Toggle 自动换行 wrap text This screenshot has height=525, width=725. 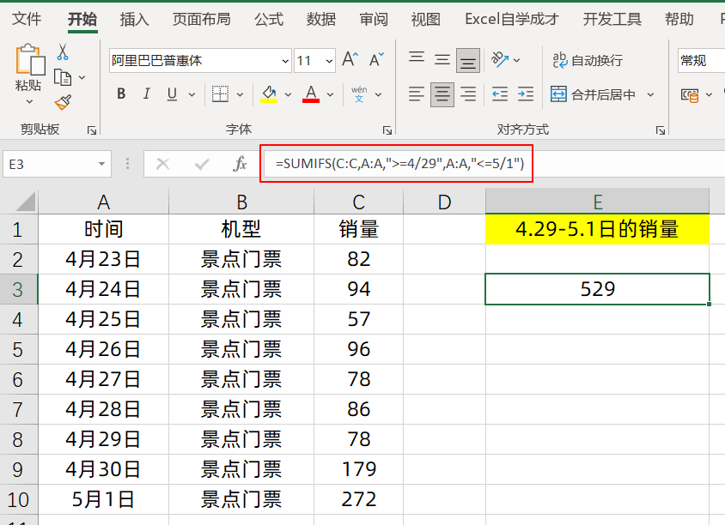tap(588, 60)
